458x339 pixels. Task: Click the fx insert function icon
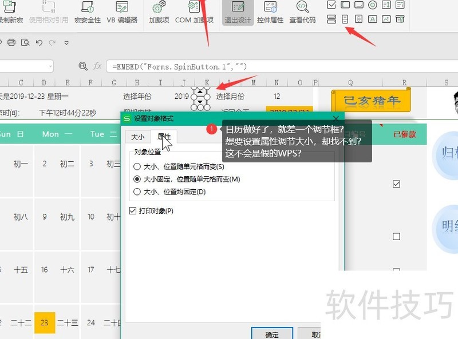coord(97,66)
